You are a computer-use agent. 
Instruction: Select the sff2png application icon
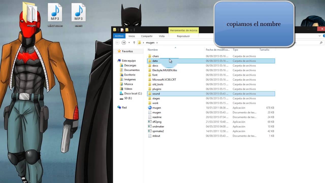click(150, 122)
